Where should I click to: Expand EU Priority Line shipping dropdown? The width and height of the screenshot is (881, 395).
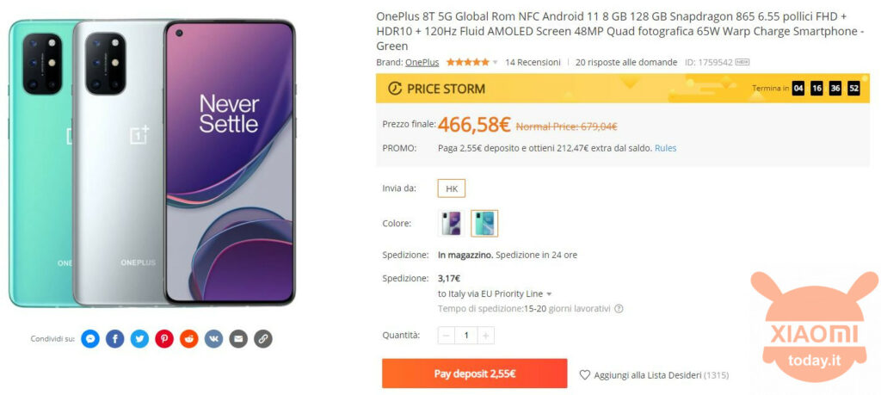coord(549,293)
